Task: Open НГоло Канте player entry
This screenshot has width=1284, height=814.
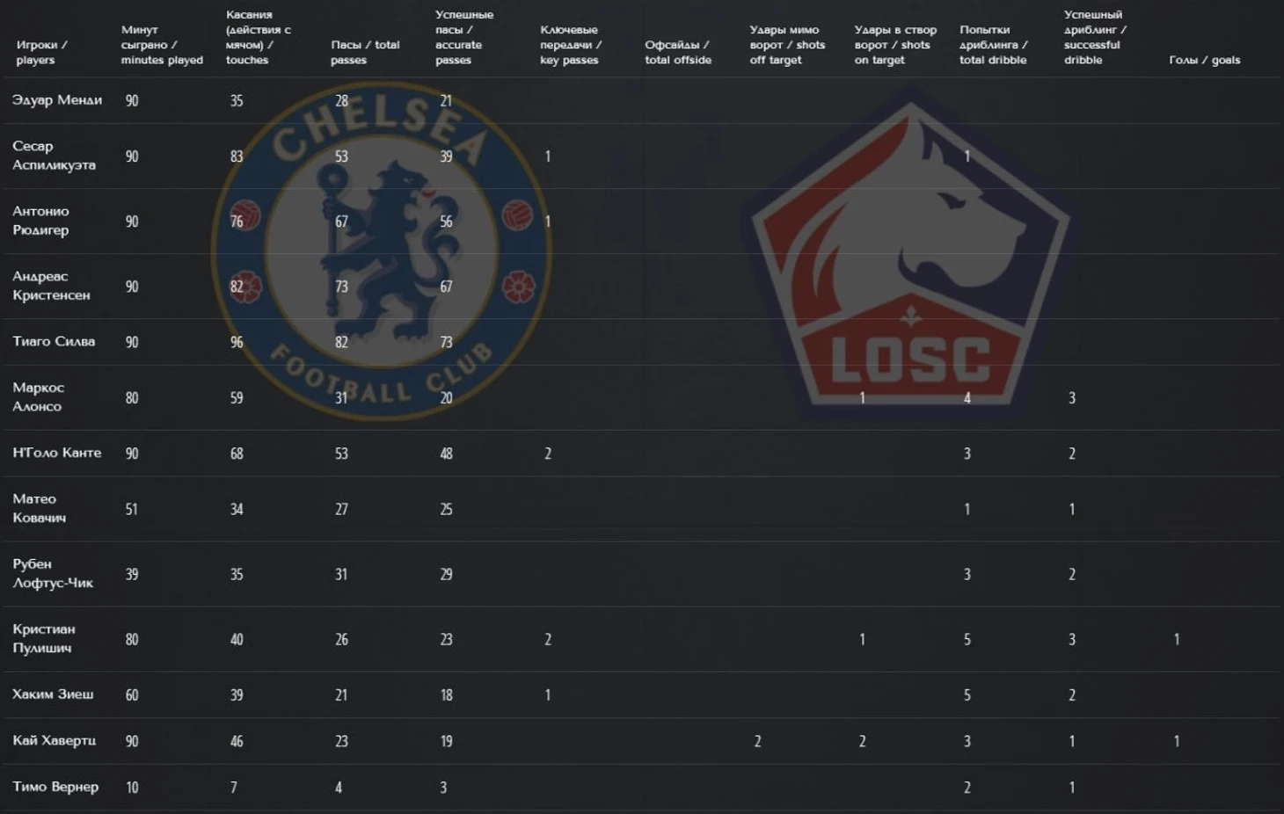Action: click(x=57, y=453)
